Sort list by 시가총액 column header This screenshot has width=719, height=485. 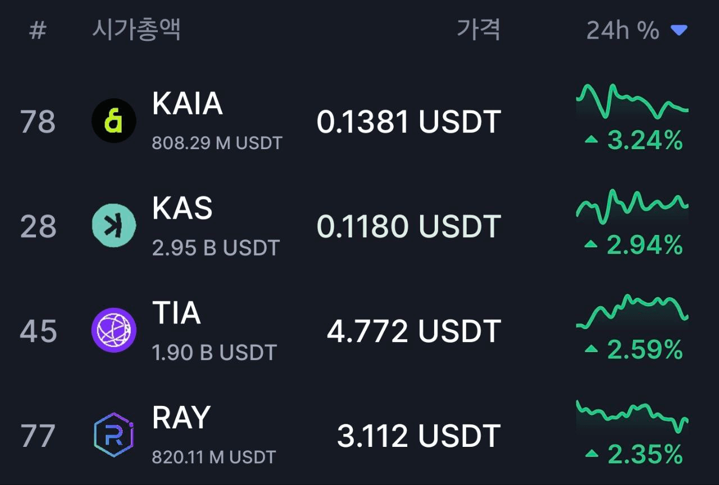(136, 29)
